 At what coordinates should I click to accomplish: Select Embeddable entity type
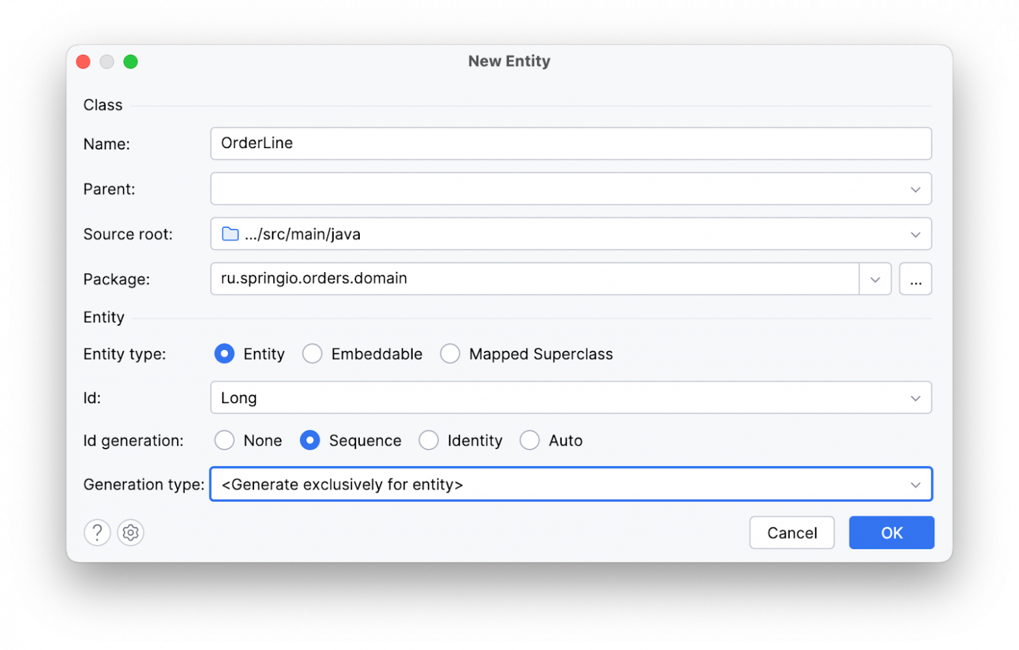[312, 354]
